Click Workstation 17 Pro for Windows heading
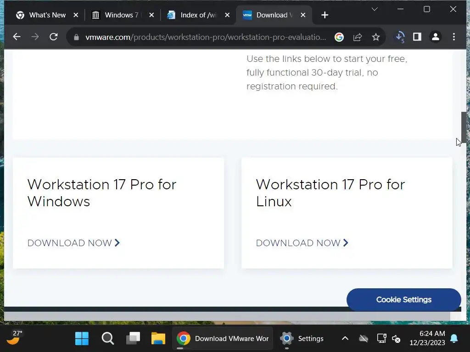 pos(102,193)
